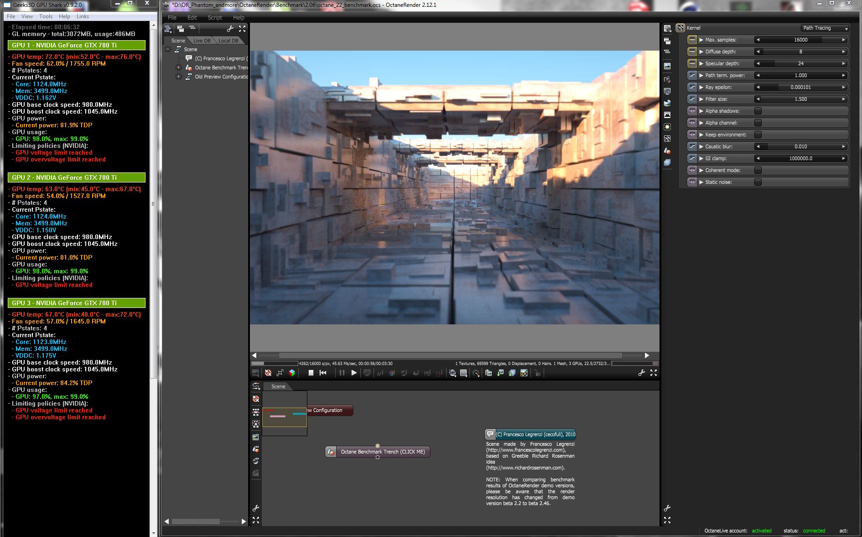
Task: Open outliner settings wrench icon
Action: tap(230, 29)
